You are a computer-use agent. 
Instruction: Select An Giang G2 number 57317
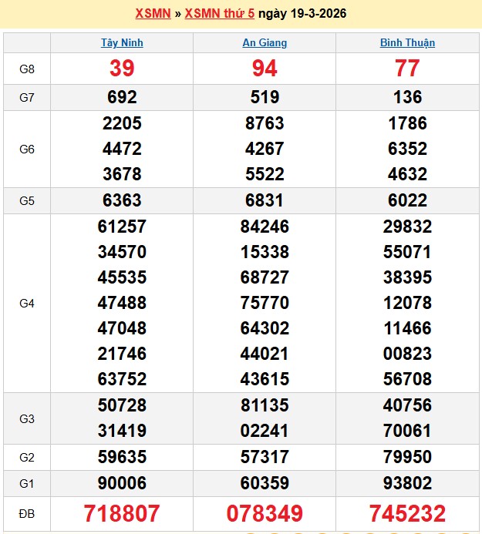point(265,457)
